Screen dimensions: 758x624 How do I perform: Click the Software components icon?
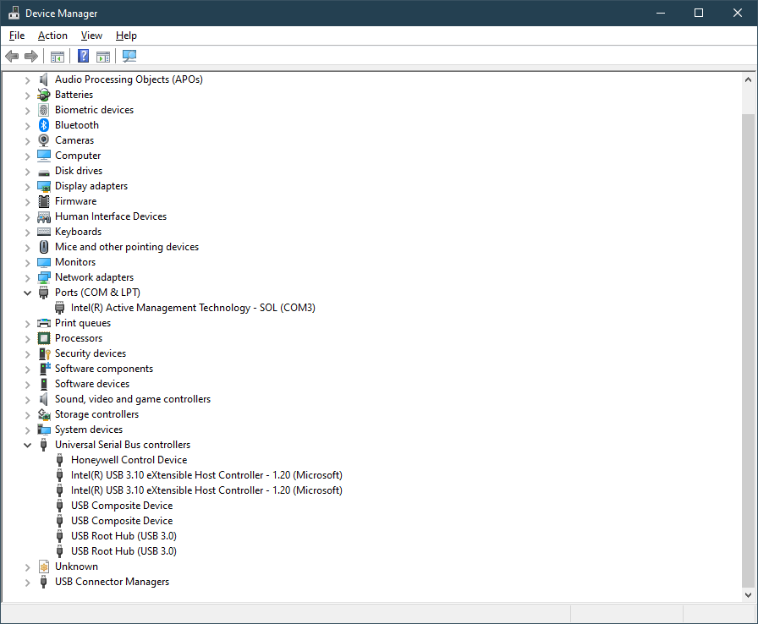[44, 369]
